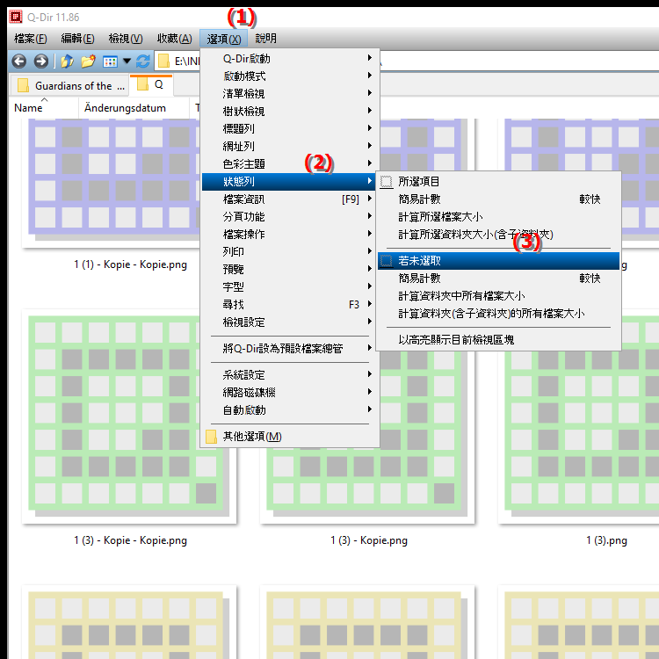Sort by the Name column header
The image size is (659, 659).
click(x=43, y=107)
